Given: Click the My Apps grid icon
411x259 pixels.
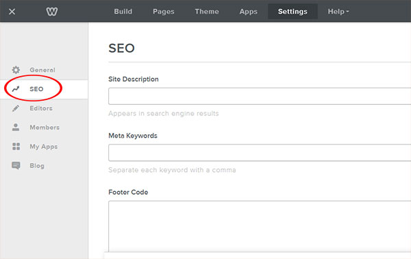Looking at the screenshot, I should pyautogui.click(x=16, y=146).
